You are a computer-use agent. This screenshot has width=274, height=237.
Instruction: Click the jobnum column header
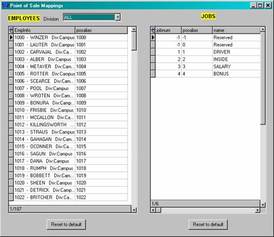[x=168, y=30]
